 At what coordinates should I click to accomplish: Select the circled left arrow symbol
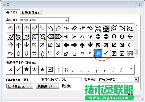[x=98, y=37]
